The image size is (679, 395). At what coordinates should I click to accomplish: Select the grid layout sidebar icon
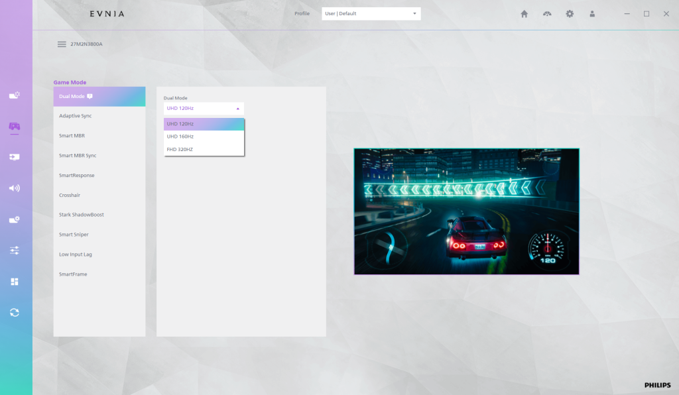pos(15,282)
